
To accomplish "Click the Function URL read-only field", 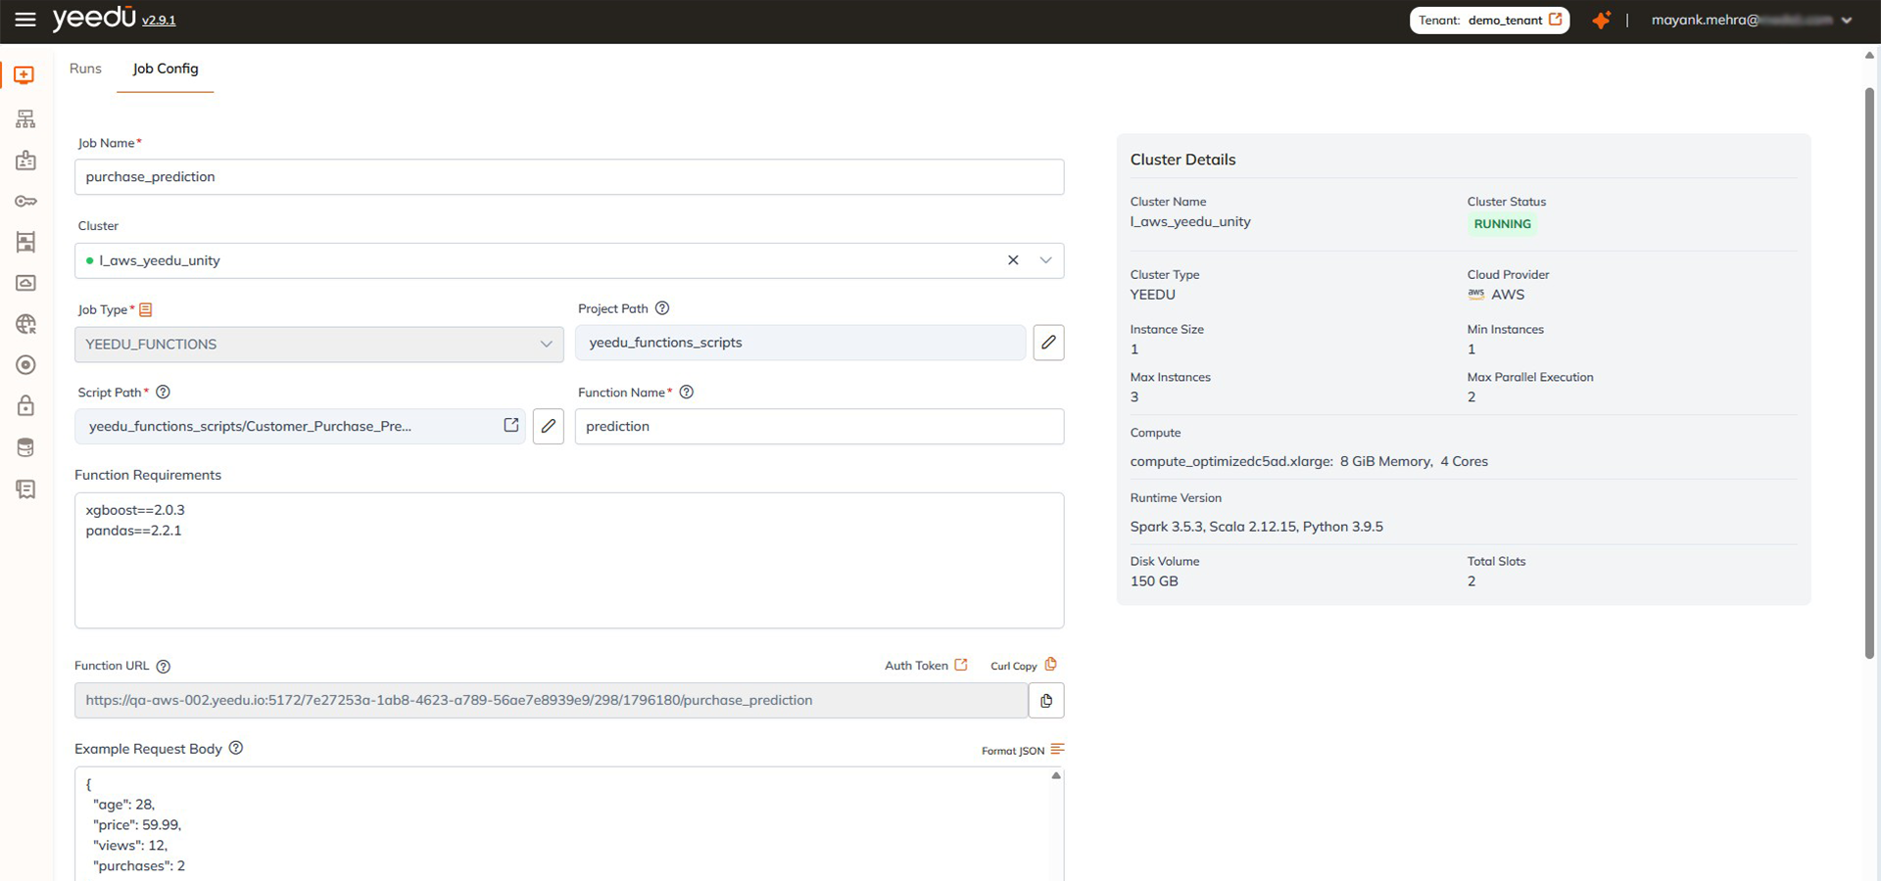I will click(552, 701).
